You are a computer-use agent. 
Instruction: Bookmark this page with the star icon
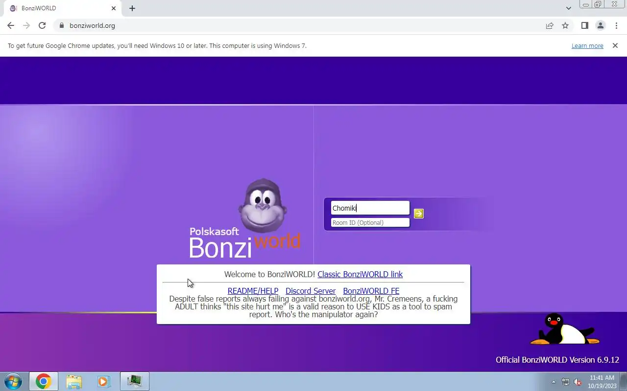point(565,25)
